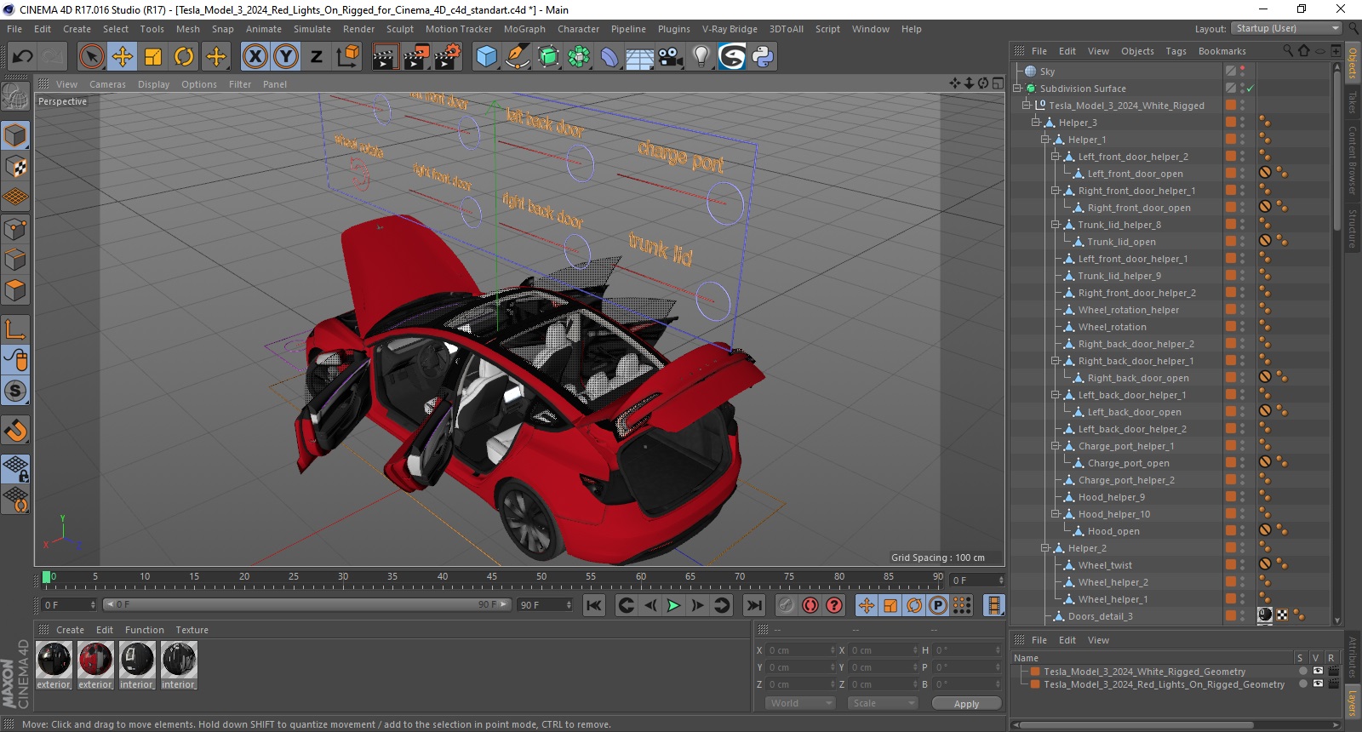Add a Light object
Image resolution: width=1362 pixels, height=732 pixels.
pyautogui.click(x=701, y=57)
